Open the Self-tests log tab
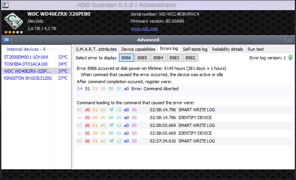 195,49
